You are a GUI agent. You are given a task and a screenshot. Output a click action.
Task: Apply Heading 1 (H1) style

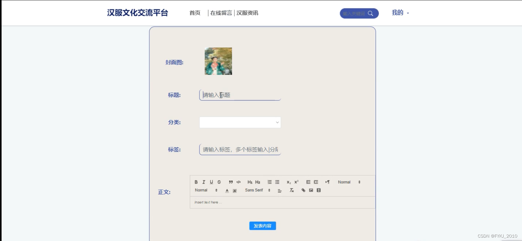point(250,182)
